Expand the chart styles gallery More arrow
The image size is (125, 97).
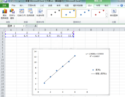point(107,16)
